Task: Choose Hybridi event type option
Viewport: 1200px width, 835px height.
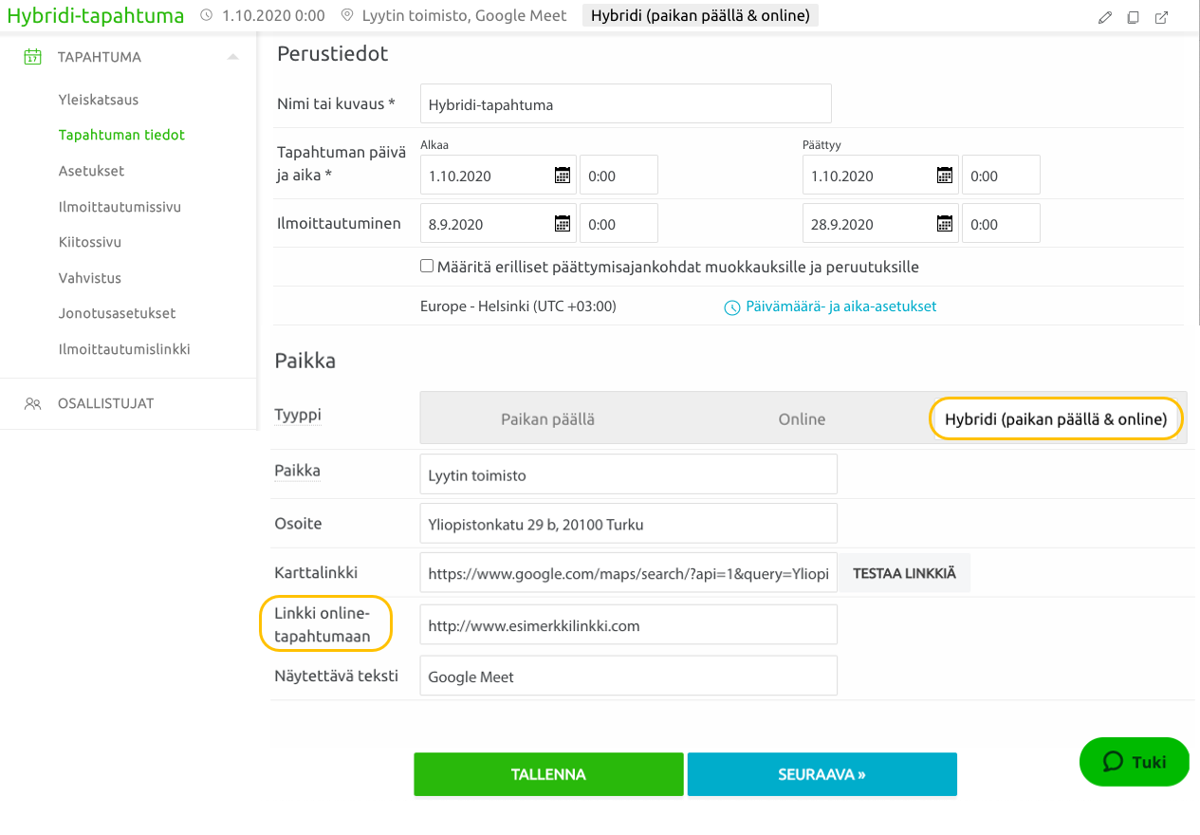Action: (x=1055, y=419)
